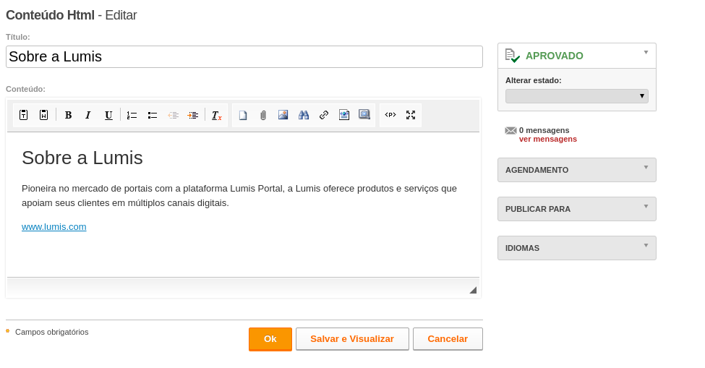Image resolution: width=705 pixels, height=368 pixels.
Task: Insert bulleted list
Action: (153, 115)
